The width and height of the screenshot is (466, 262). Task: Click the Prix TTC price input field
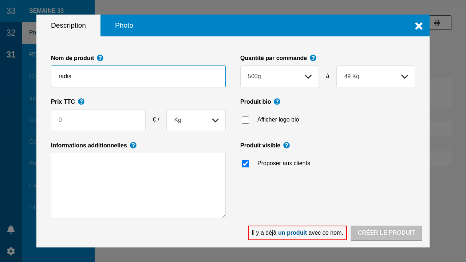click(98, 120)
